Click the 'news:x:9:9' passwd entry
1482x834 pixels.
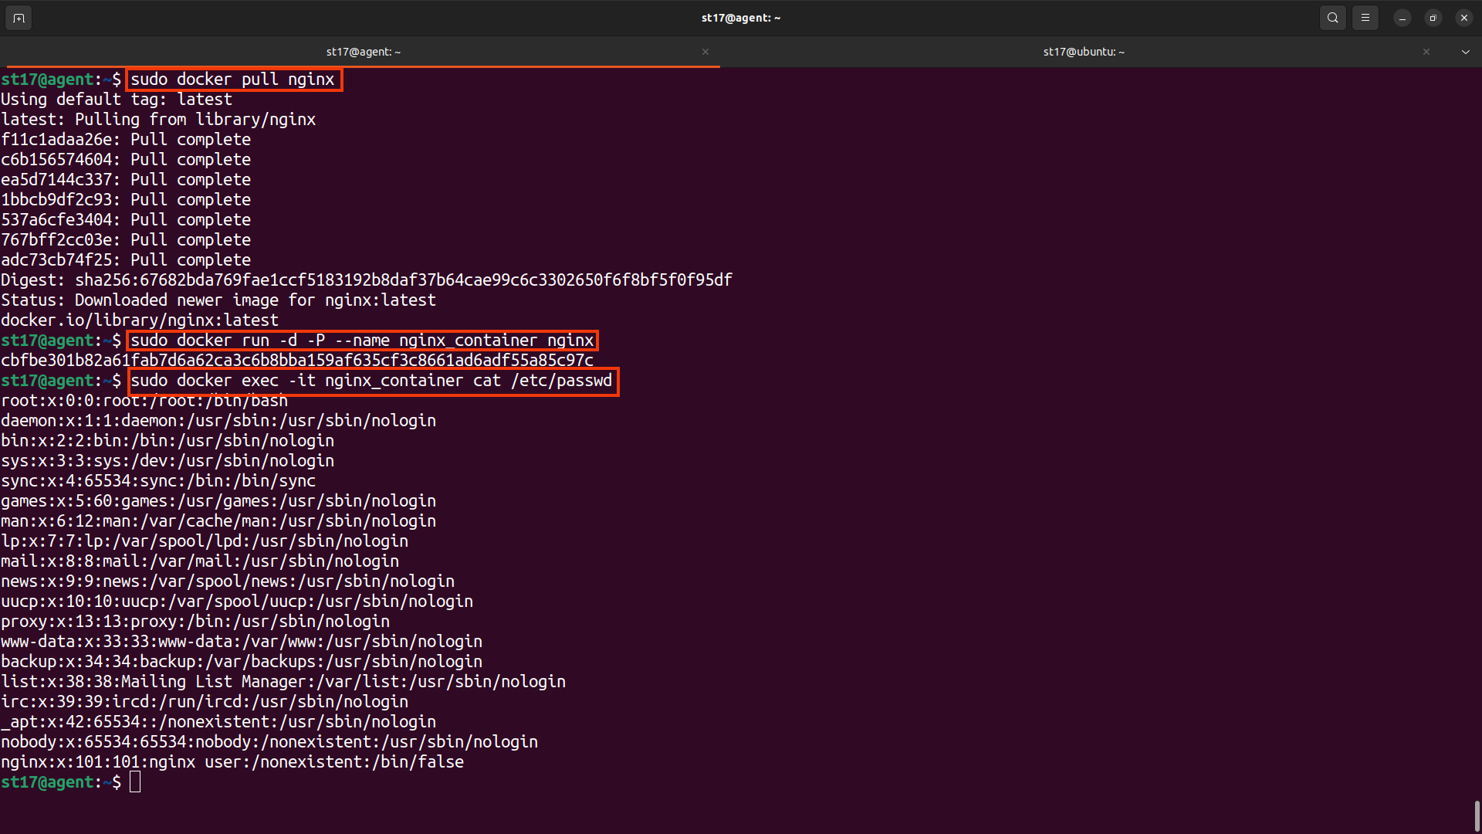(x=228, y=581)
